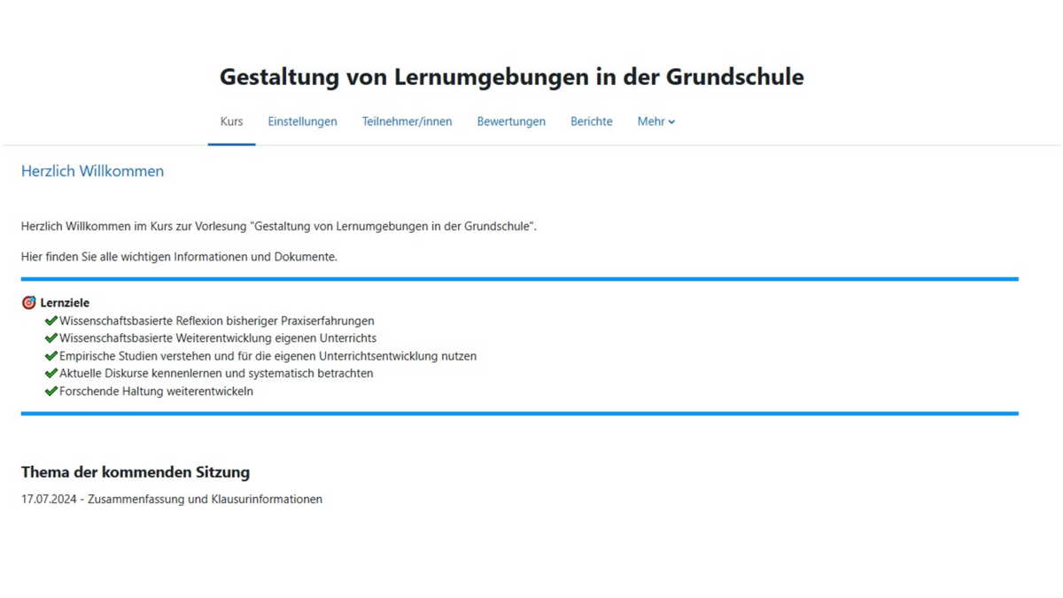Click the 'Hier finden Sie alle wichtigen' sentence
The height and width of the screenshot is (598, 1063).
point(179,257)
